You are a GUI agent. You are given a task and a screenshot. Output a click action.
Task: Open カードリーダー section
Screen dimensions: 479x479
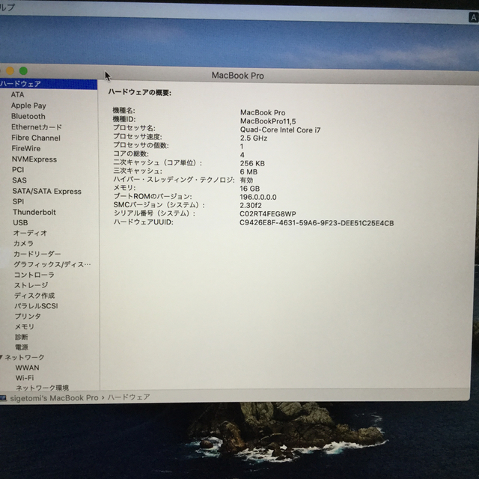click(37, 254)
